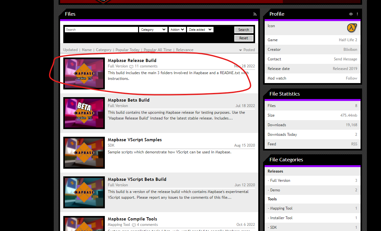Viewport: 381px width, 231px height.
Task: Open Mapbase VScript Beta Build thumbnail
Action: click(x=84, y=192)
